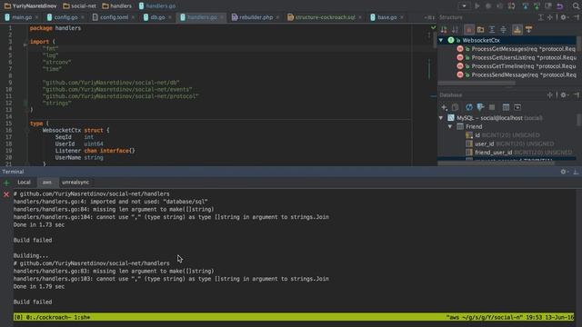Screen dimensions: 582x327
Task: Click Table Editor icon in Database toolbar
Action: coord(506,107)
